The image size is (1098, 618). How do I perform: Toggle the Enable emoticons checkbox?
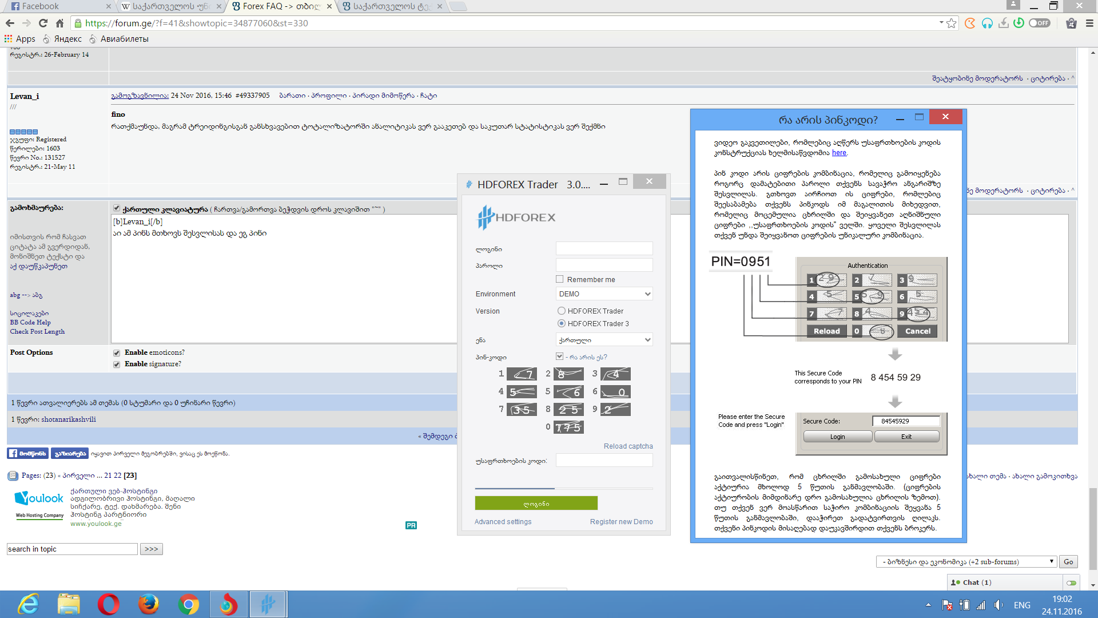[117, 352]
